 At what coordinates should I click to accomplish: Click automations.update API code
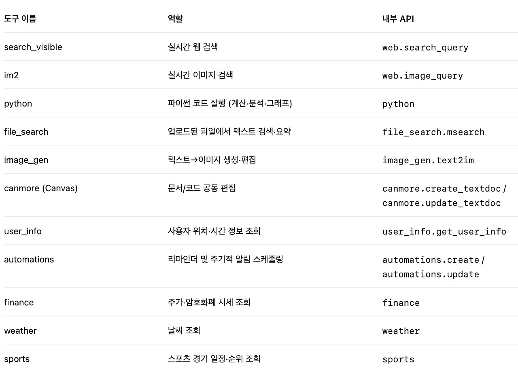point(431,274)
